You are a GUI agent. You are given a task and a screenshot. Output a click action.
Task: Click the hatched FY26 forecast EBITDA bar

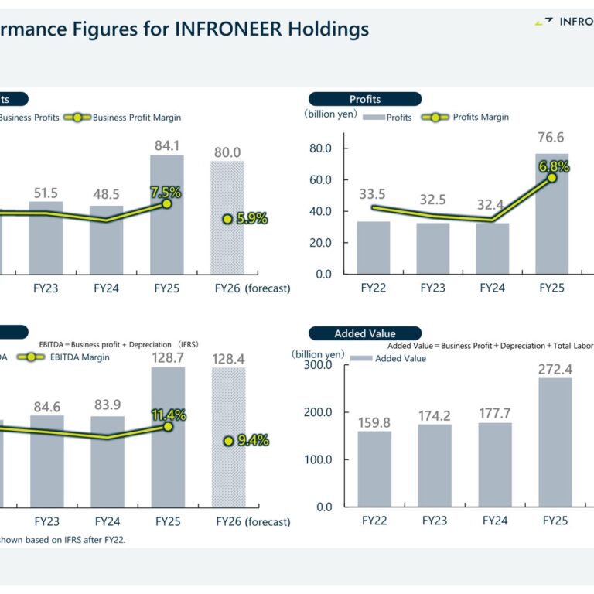[x=229, y=437]
